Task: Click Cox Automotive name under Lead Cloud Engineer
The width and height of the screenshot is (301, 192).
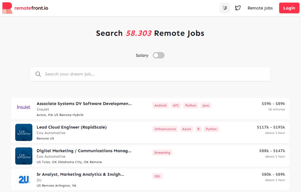Action: click(x=51, y=133)
